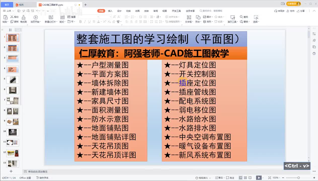Viewport: 318px width, 181px height.
Task: Click the Cut (剪切) scissors icon
Action: (x=12, y=17)
